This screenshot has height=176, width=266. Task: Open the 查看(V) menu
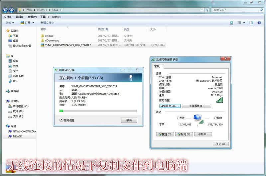pos(32,17)
